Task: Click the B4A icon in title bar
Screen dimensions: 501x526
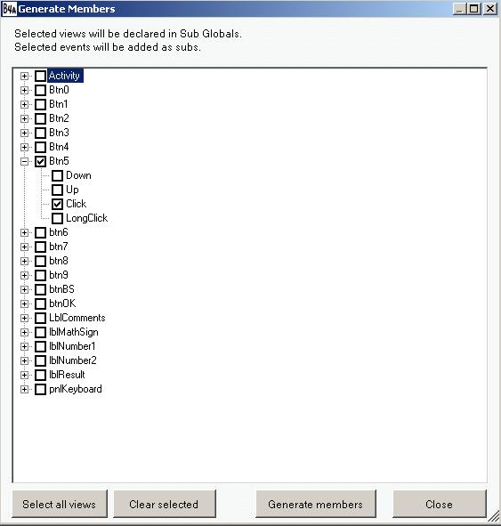Action: [9, 9]
